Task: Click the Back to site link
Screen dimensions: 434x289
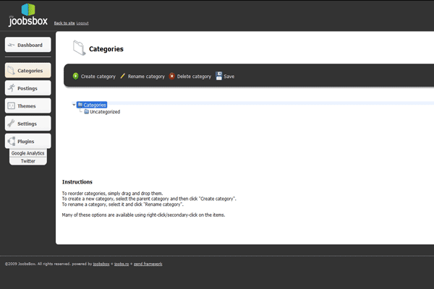Action: pos(64,23)
